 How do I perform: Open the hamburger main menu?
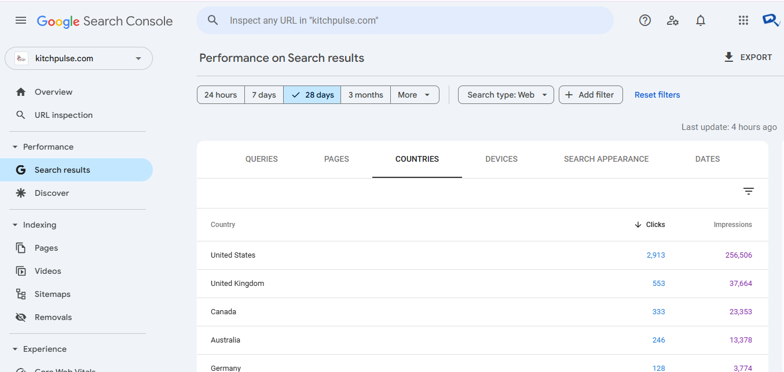coord(21,21)
